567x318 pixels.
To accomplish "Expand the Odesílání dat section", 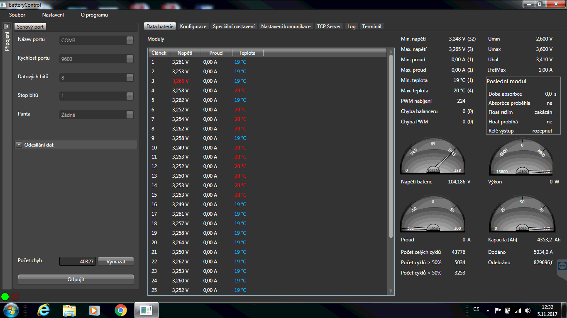I will 19,145.
